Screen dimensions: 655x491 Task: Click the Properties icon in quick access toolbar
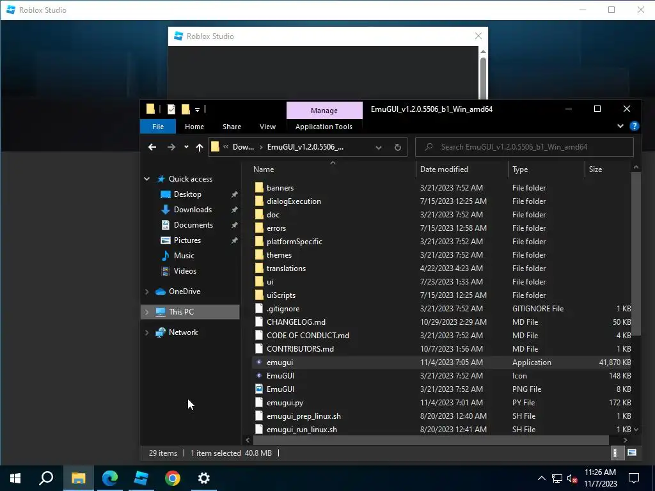(171, 109)
